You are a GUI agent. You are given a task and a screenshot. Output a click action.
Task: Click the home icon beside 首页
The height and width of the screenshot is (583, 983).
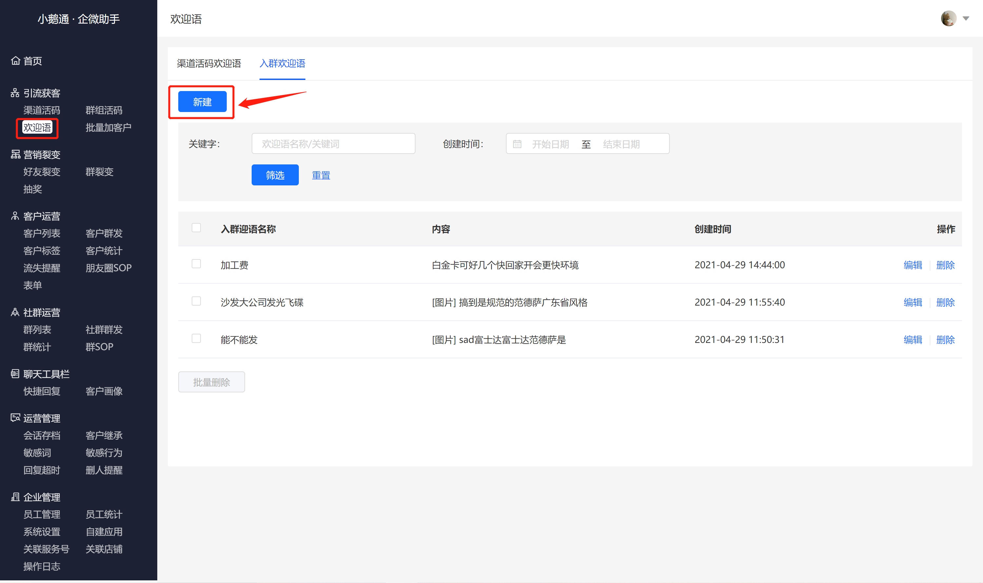click(15, 61)
